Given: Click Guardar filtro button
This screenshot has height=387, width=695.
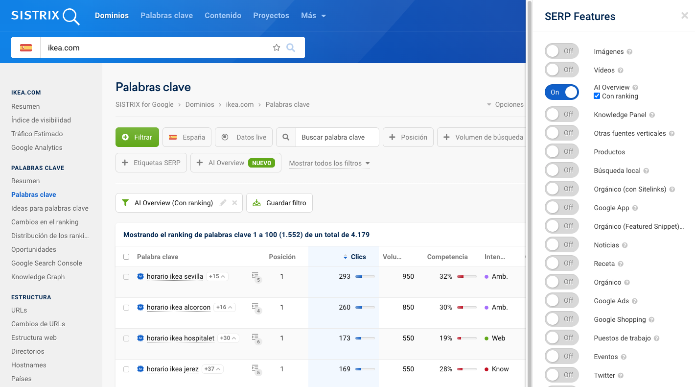Looking at the screenshot, I should point(279,203).
